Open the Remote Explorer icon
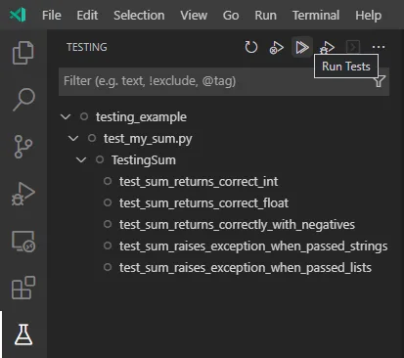Screen dimensions: 404x358 point(23,242)
